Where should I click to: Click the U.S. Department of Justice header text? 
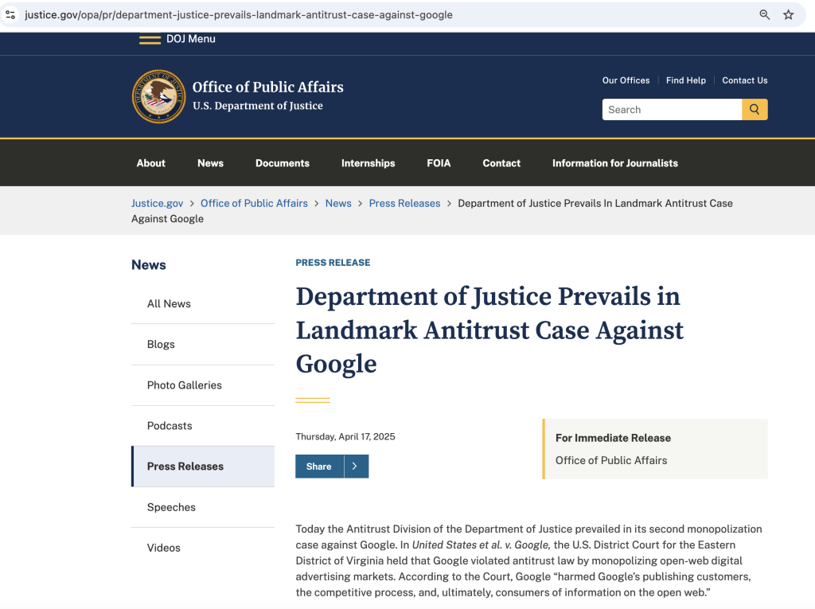point(257,106)
